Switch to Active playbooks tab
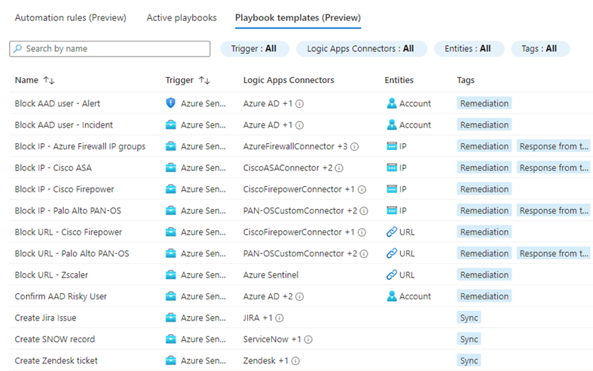Viewport: 593px width, 371px height. (182, 17)
